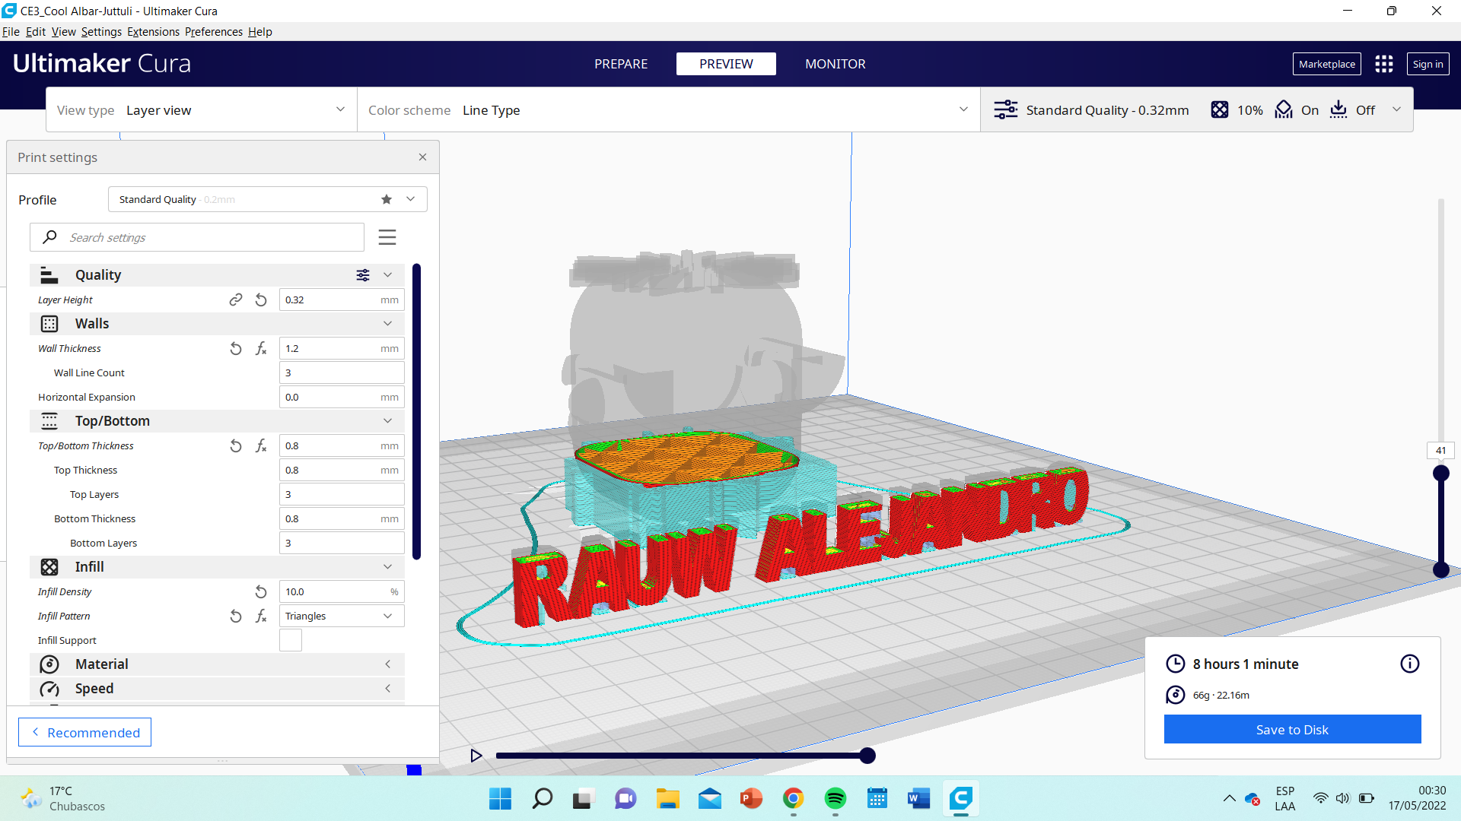Show print time details with the info icon
1461x821 pixels.
[x=1410, y=664]
